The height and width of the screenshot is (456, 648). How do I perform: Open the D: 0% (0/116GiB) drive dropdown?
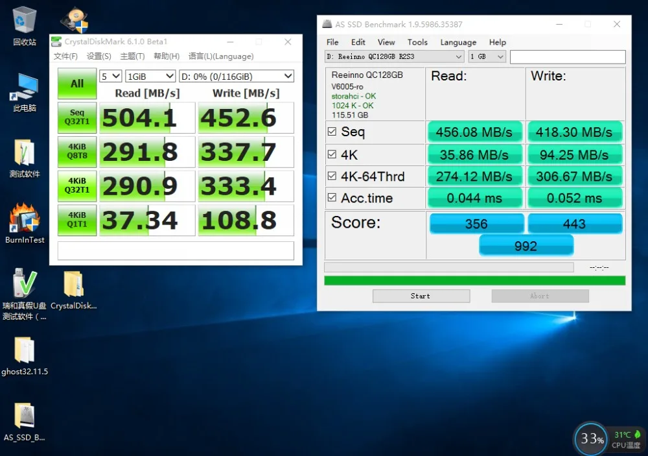(x=237, y=76)
